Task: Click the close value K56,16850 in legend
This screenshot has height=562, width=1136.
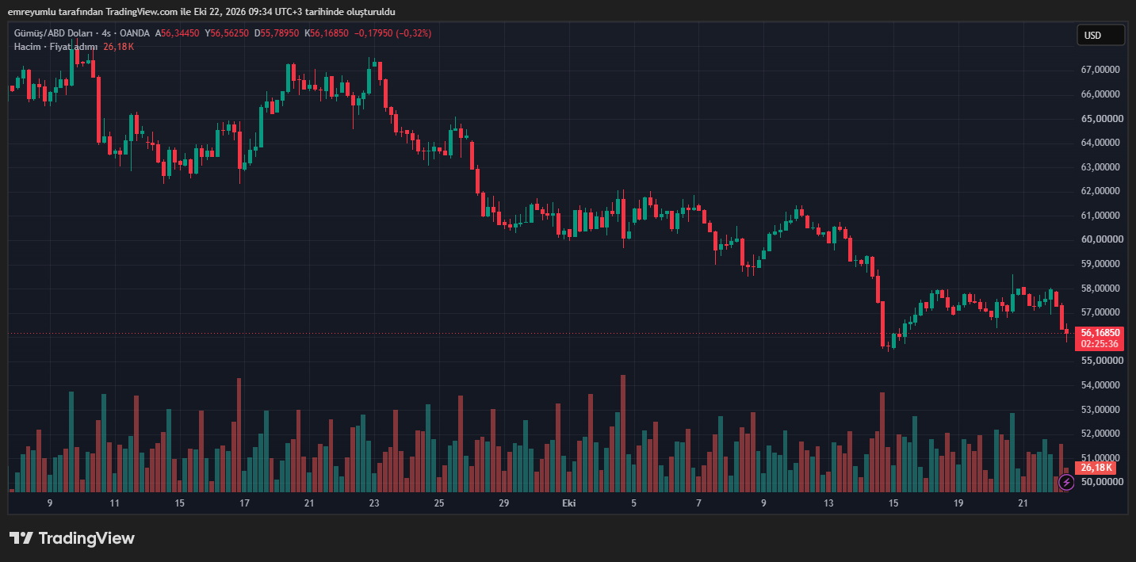Action: click(x=326, y=33)
